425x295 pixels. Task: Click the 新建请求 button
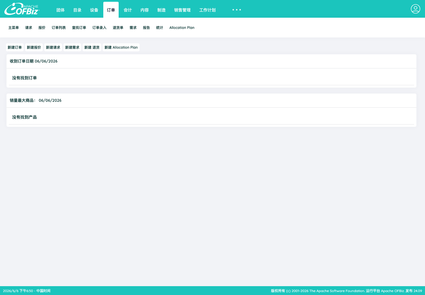click(53, 47)
